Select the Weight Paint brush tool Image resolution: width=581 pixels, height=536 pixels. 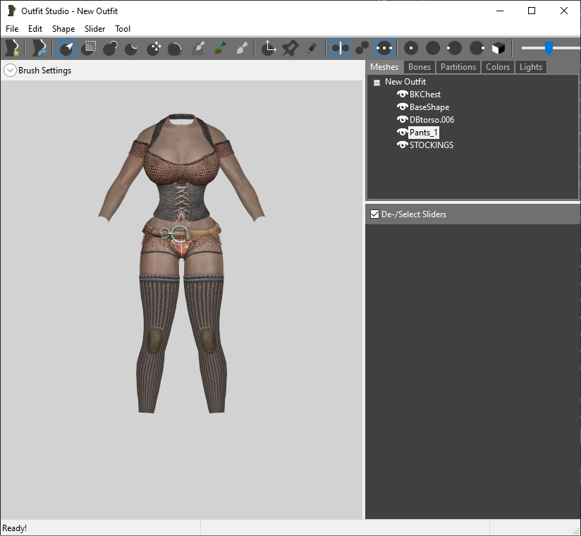198,48
